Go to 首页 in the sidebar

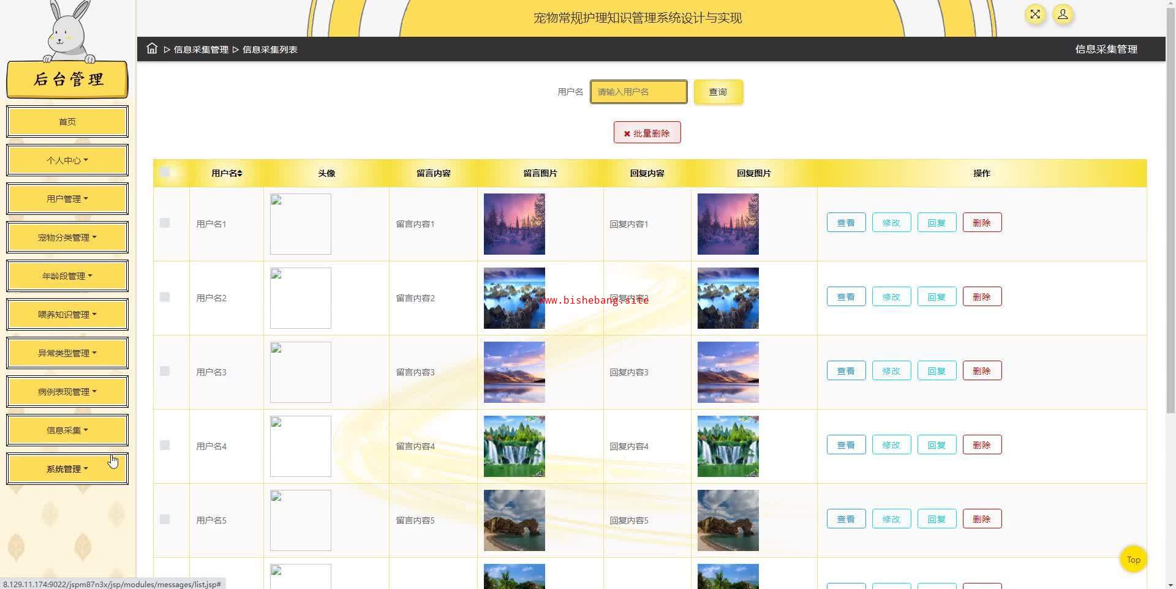click(x=67, y=122)
